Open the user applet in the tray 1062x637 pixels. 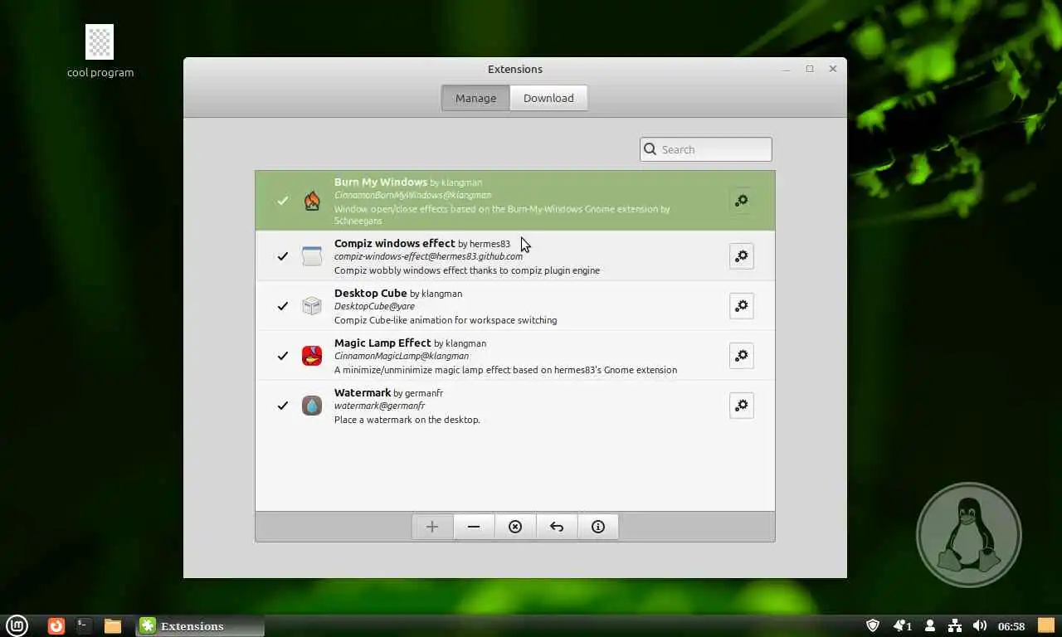pos(930,626)
